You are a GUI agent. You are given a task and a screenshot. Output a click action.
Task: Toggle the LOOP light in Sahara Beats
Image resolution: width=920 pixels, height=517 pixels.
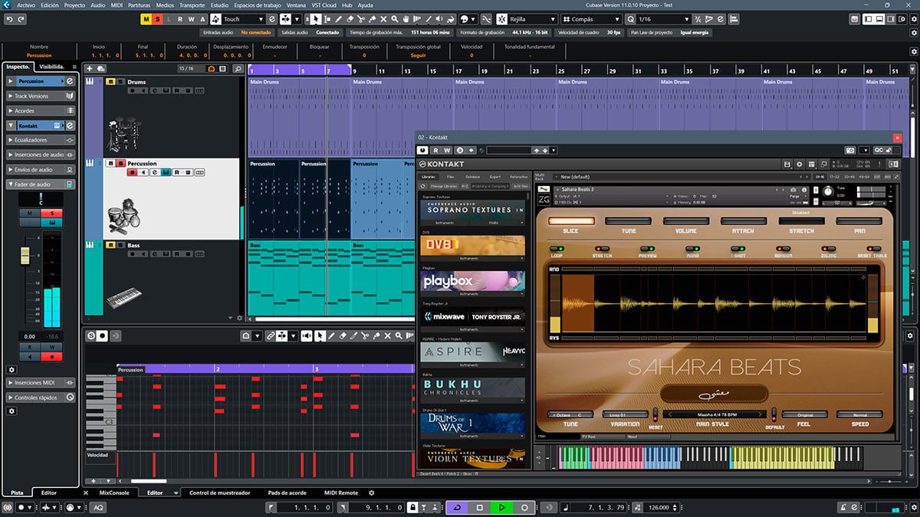pyautogui.click(x=557, y=249)
